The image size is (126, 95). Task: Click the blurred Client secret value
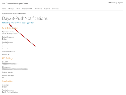click(x=15, y=69)
